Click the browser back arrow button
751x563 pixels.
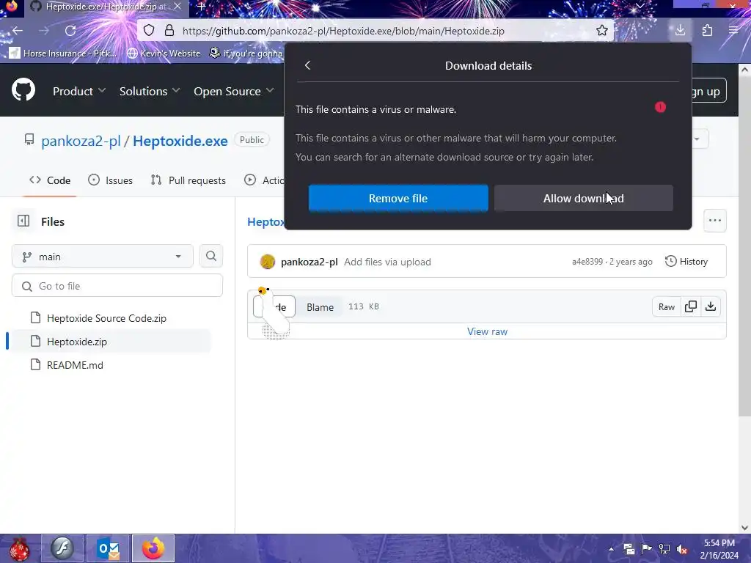click(x=18, y=31)
